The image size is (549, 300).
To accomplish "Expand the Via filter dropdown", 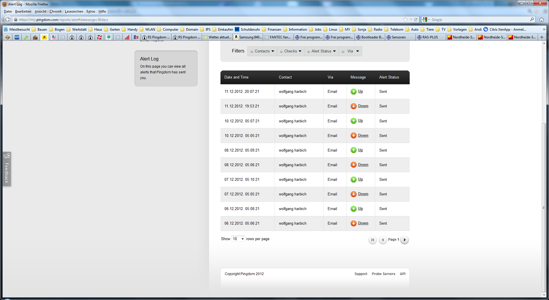I will 350,51.
